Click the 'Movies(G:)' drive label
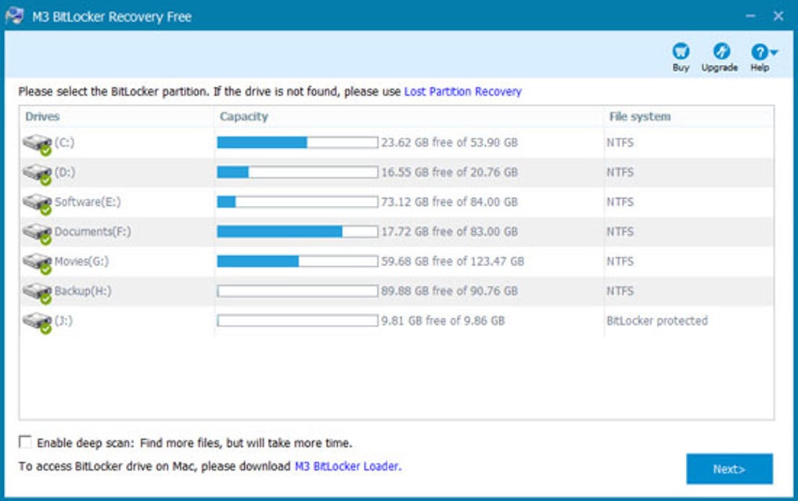Screen dimensions: 798x501 [x=81, y=261]
